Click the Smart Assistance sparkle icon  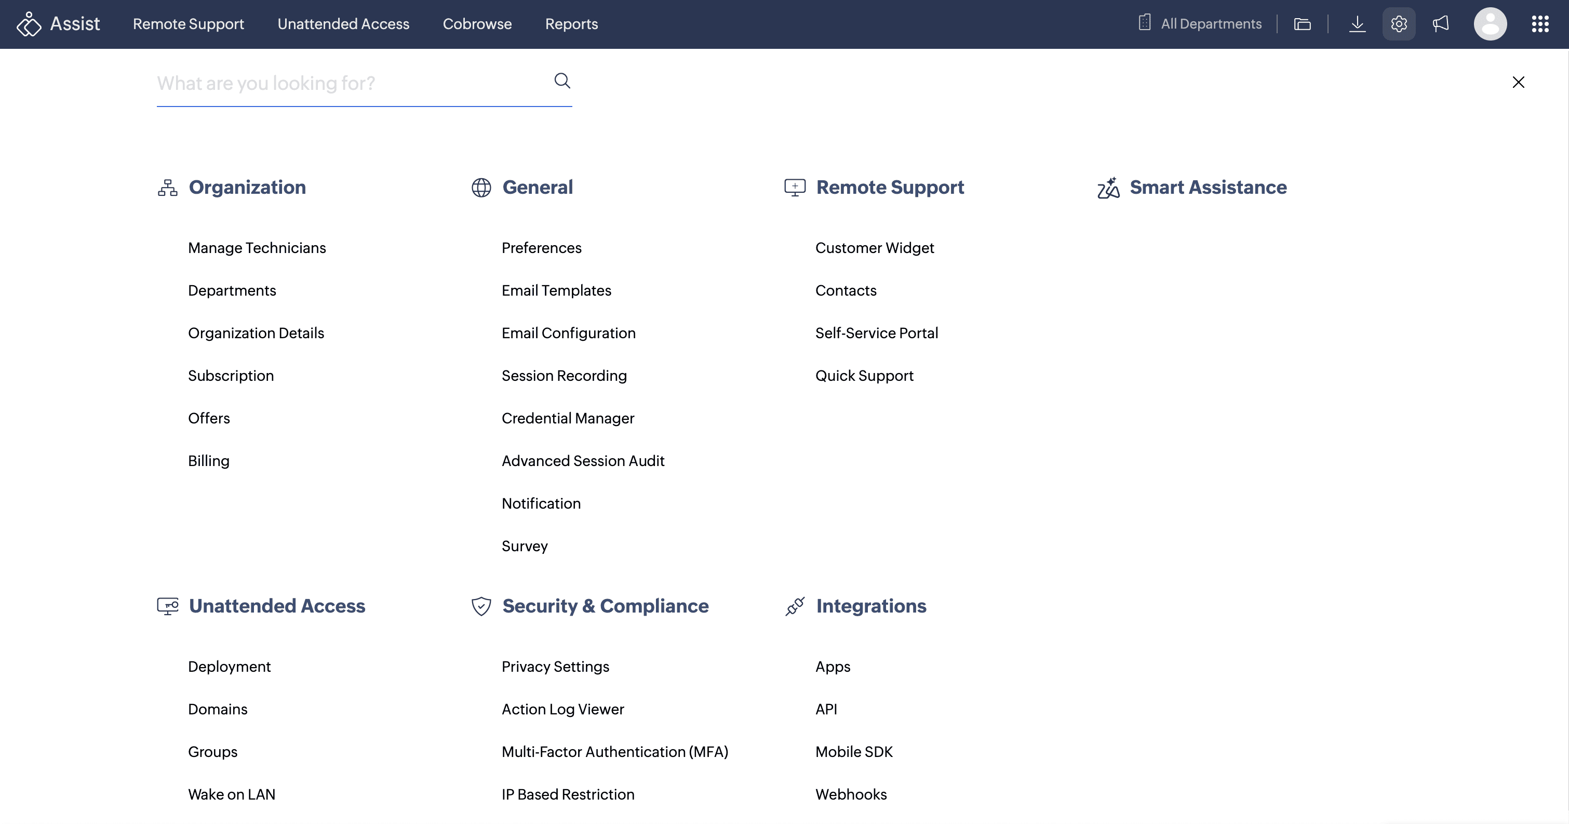(1108, 188)
